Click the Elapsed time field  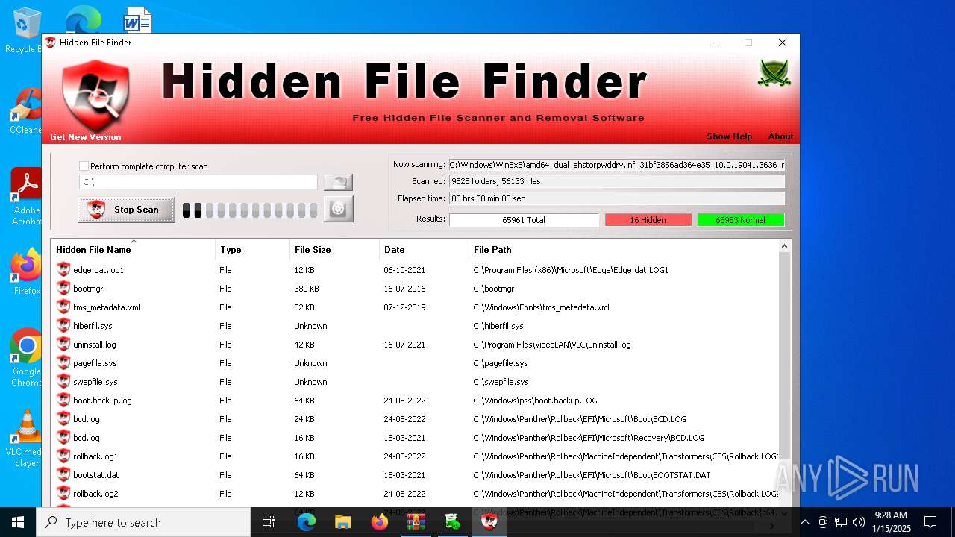616,199
